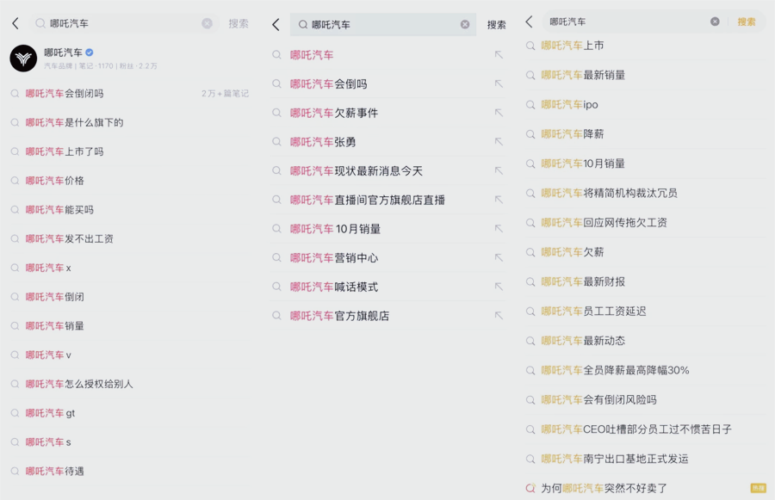This screenshot has width=775, height=500.
Task: Click the 热搜 badge on 为何哪吒汽车突然不好卖了
Action: pyautogui.click(x=758, y=488)
